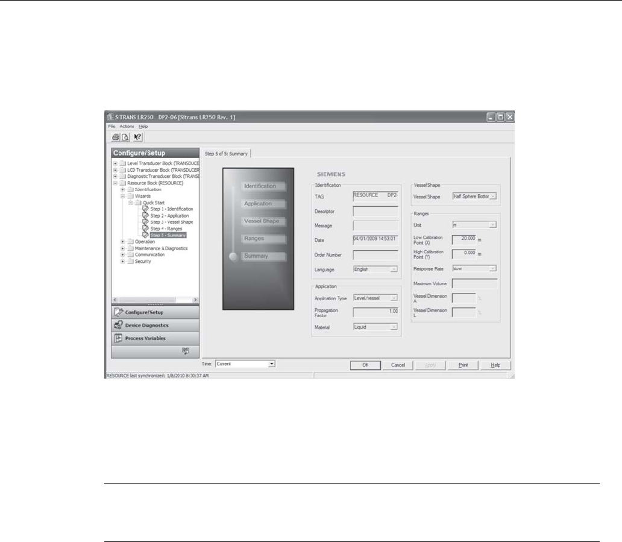Image resolution: width=622 pixels, height=542 pixels.
Task: Open the Vessel Shape dropdown
Action: (x=492, y=197)
